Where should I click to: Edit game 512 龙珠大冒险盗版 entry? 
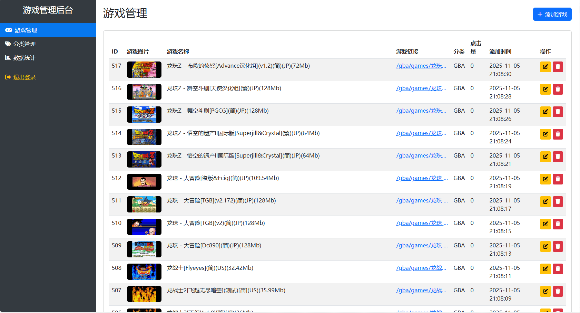point(545,179)
